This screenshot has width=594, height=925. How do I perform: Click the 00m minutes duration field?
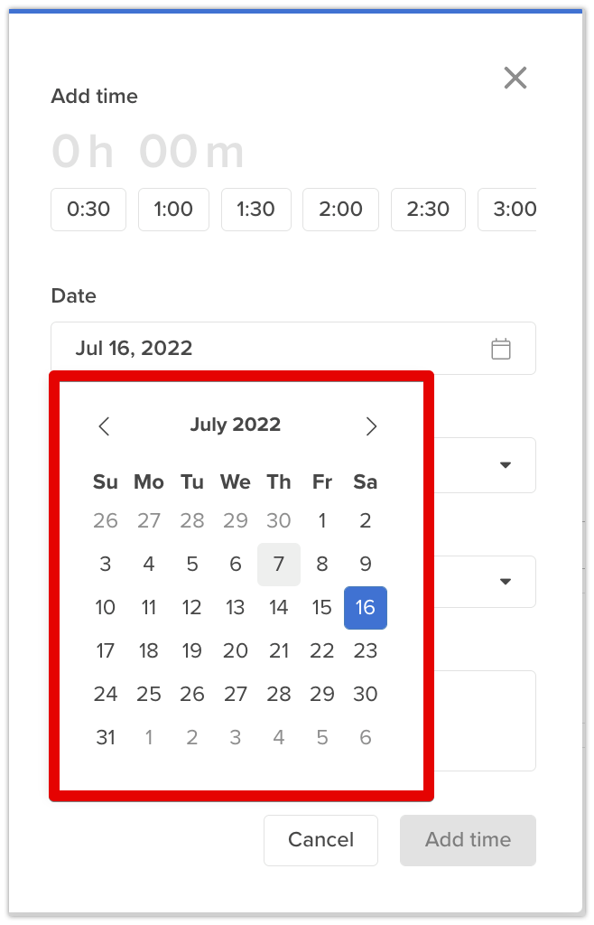pos(191,152)
